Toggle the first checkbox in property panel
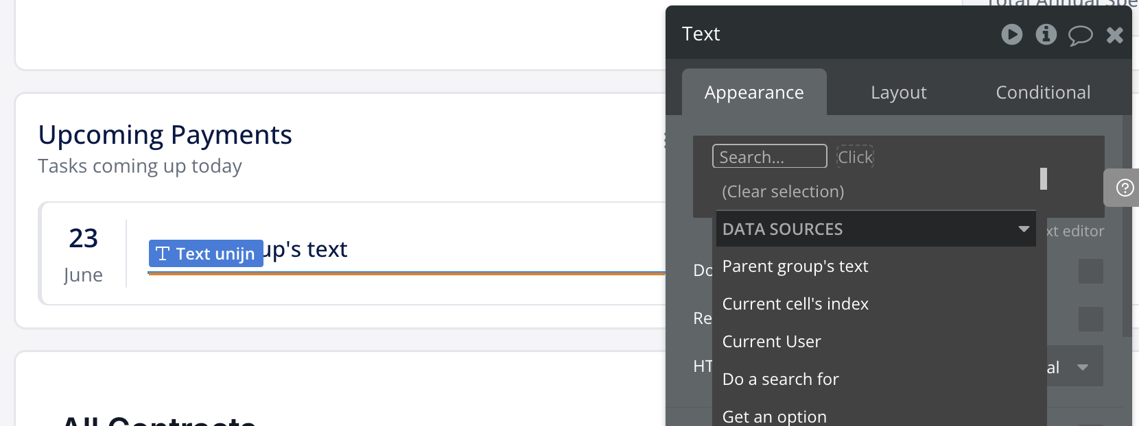1139x426 pixels. point(1090,271)
